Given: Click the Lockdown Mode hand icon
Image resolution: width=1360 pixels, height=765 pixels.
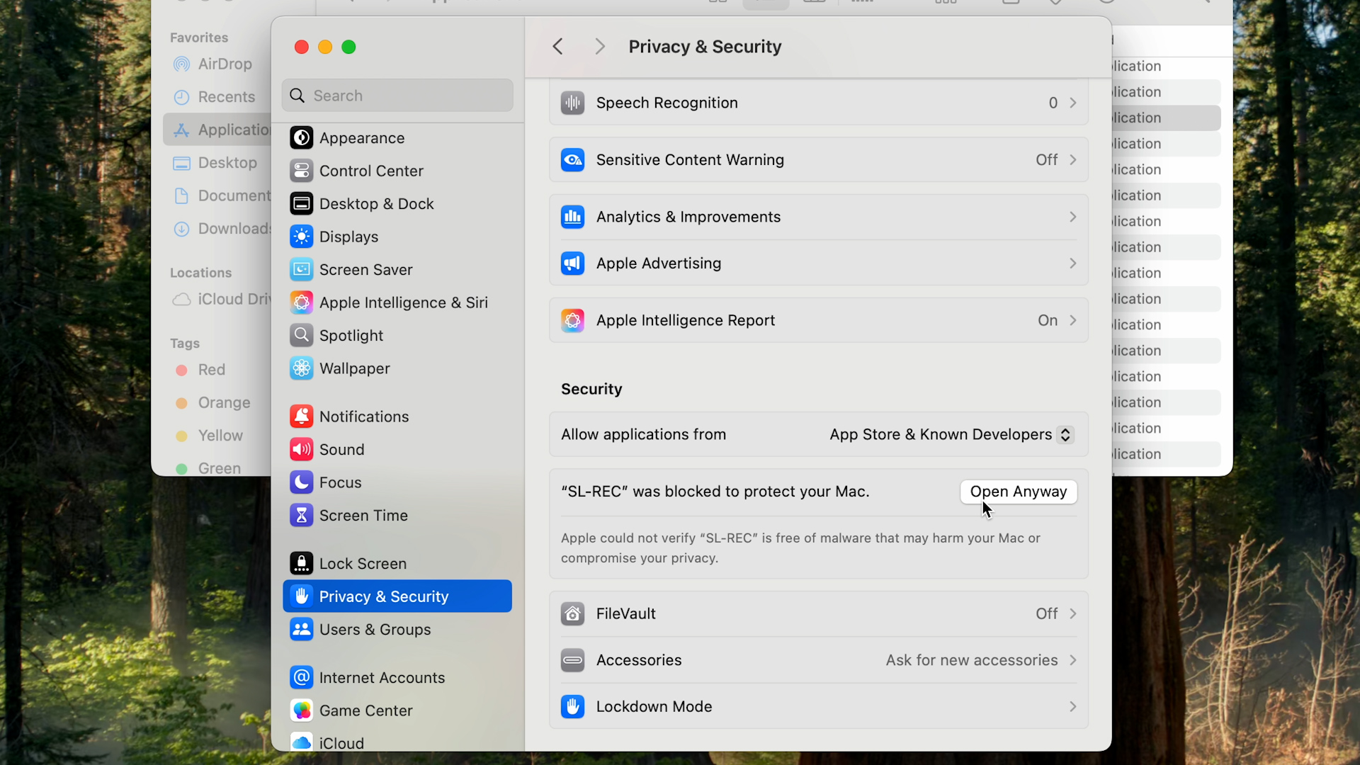Looking at the screenshot, I should (x=572, y=706).
